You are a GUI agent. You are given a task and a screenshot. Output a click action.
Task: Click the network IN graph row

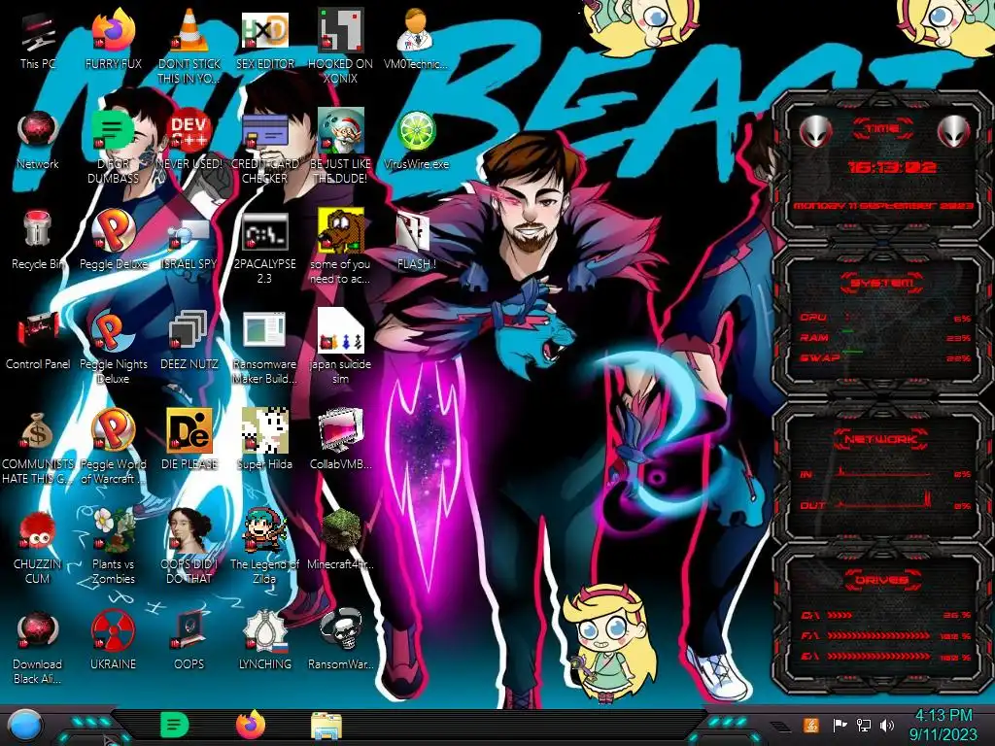point(885,473)
